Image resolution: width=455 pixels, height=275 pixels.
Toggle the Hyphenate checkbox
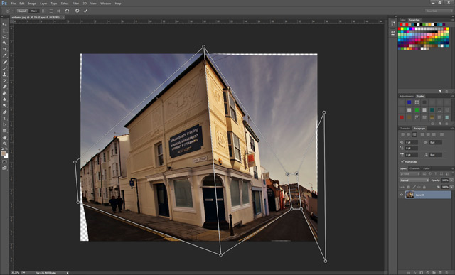[x=402, y=161]
